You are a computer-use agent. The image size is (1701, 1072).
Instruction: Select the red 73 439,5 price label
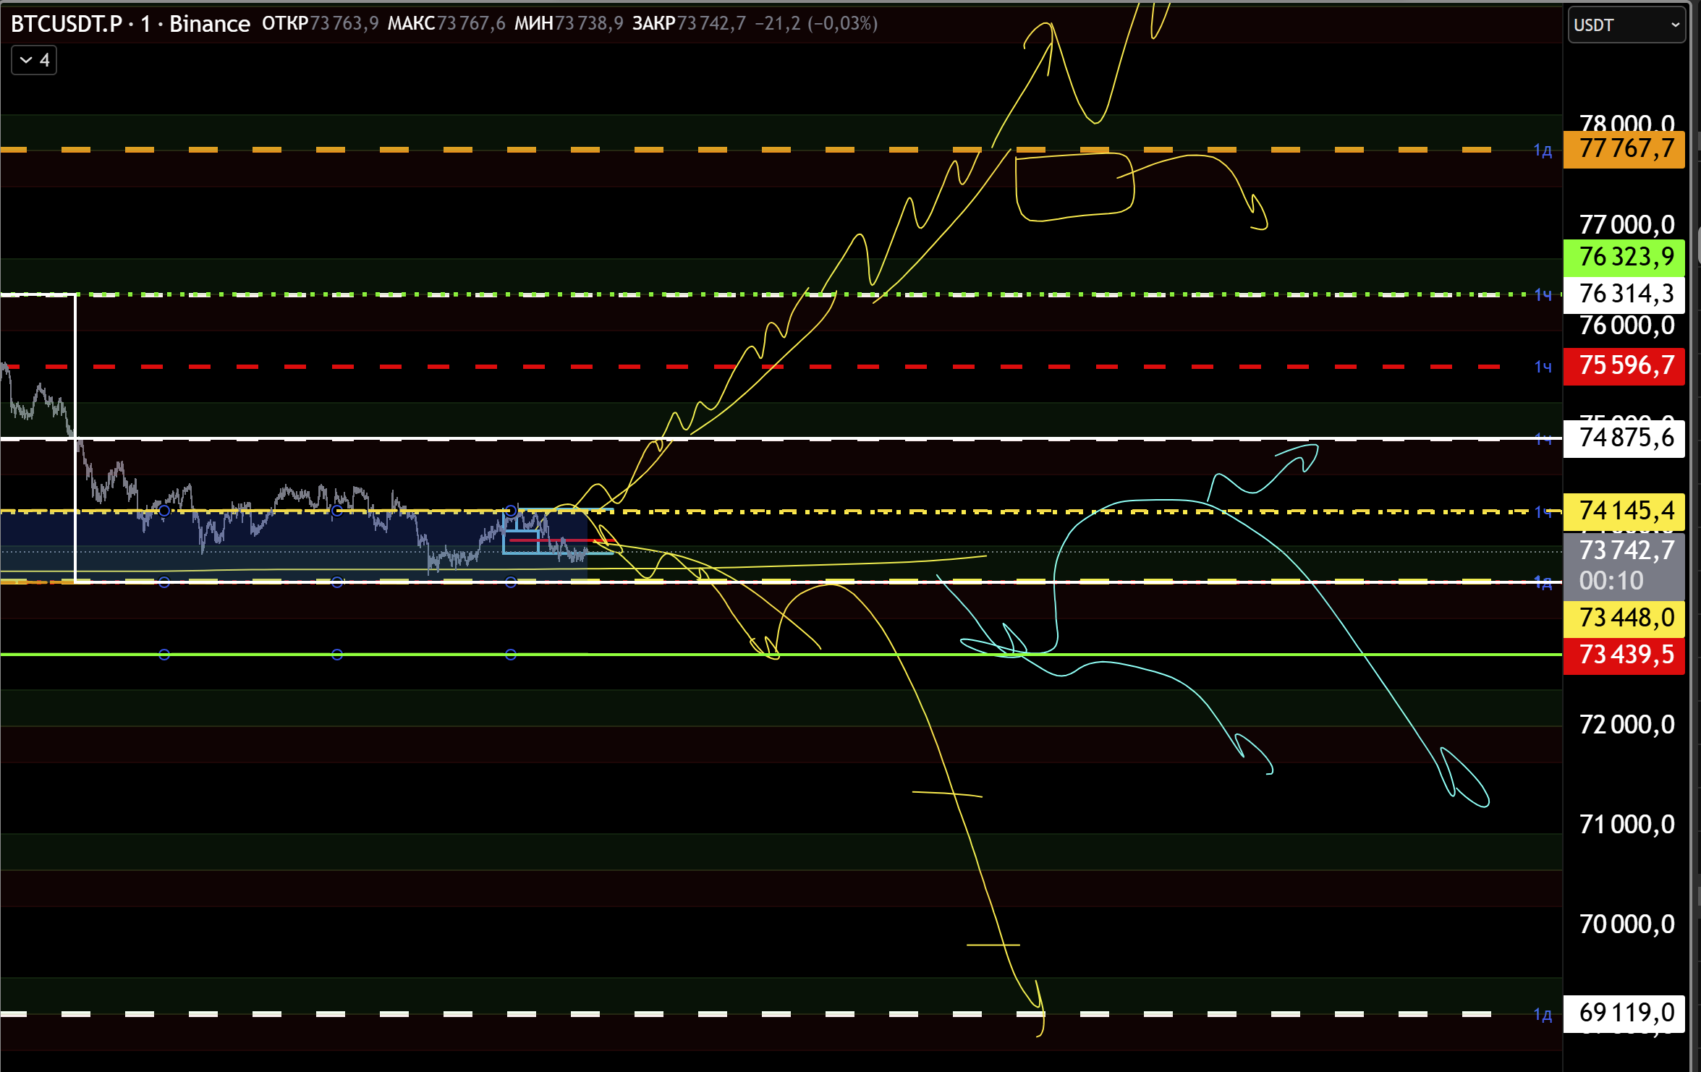pos(1624,655)
